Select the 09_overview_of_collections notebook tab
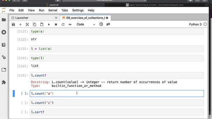This screenshot has height=119, width=212. (85, 18)
